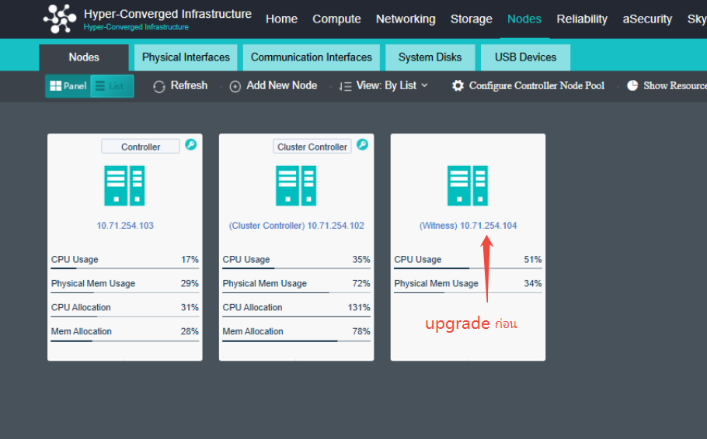Click CPU Usage bar on 10.71.254.103 card
The height and width of the screenshot is (439, 707).
pos(125,268)
